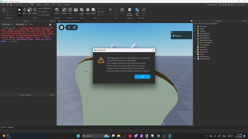Start a Team Test session

coord(137,12)
